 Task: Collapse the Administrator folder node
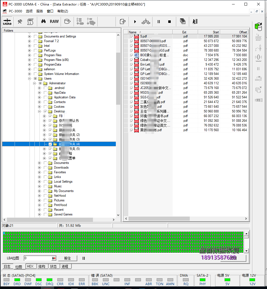point(34,83)
